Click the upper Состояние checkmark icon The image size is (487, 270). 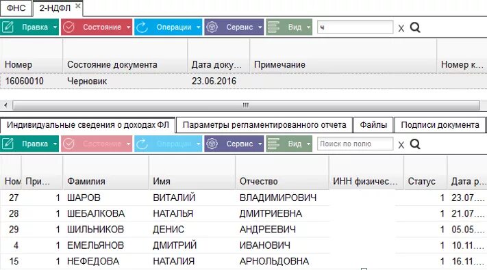pyautogui.click(x=68, y=27)
